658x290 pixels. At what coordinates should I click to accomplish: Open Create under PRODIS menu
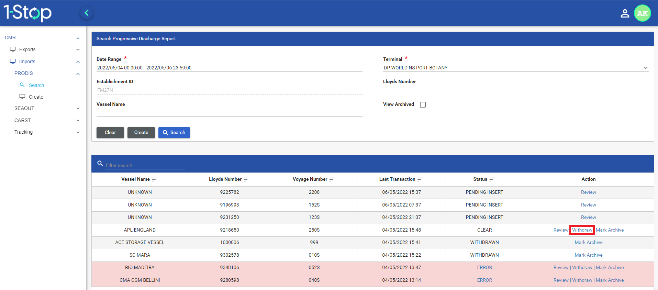click(36, 97)
